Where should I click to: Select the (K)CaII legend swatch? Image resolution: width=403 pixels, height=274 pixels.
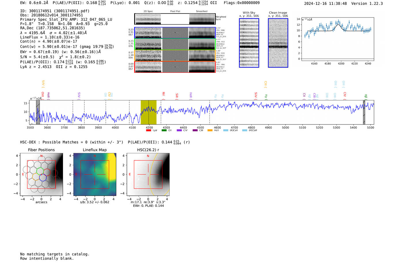pyautogui.click(x=226, y=130)
